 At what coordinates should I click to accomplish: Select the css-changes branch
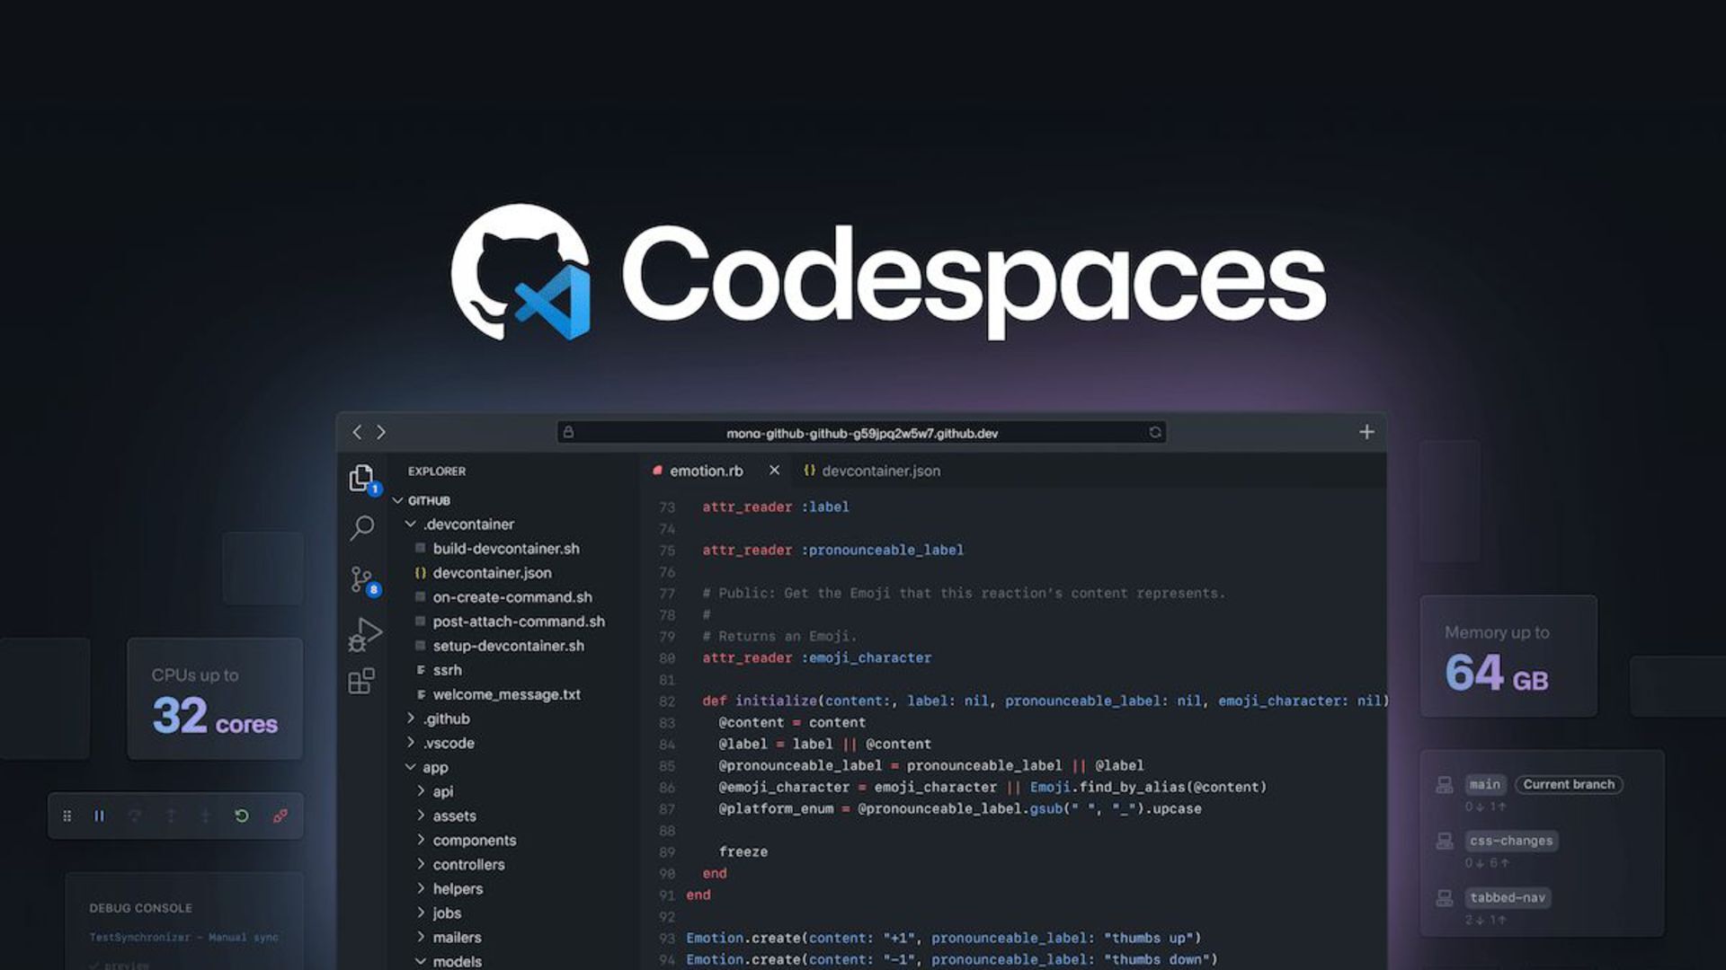pos(1511,841)
